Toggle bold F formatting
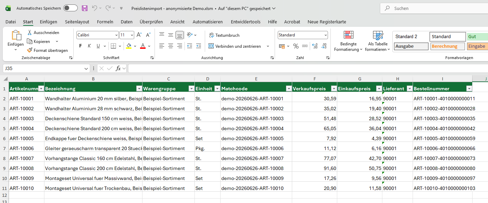This screenshot has width=488, height=203. click(81, 46)
